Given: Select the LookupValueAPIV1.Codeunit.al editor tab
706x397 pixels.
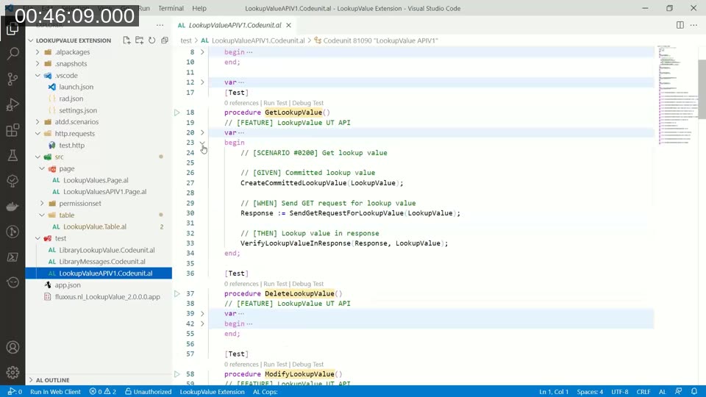Looking at the screenshot, I should [235, 25].
